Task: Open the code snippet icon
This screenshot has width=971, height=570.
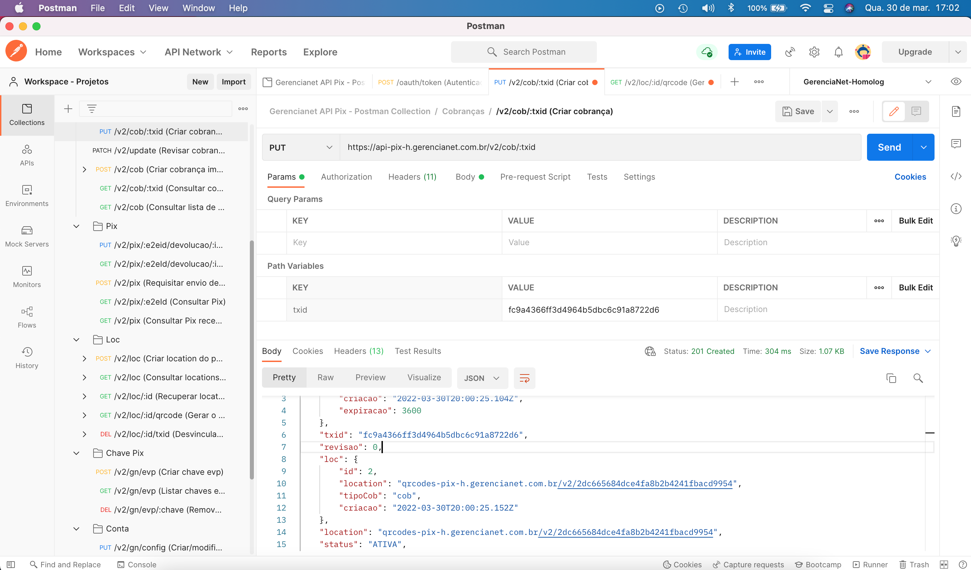Action: [x=955, y=177]
